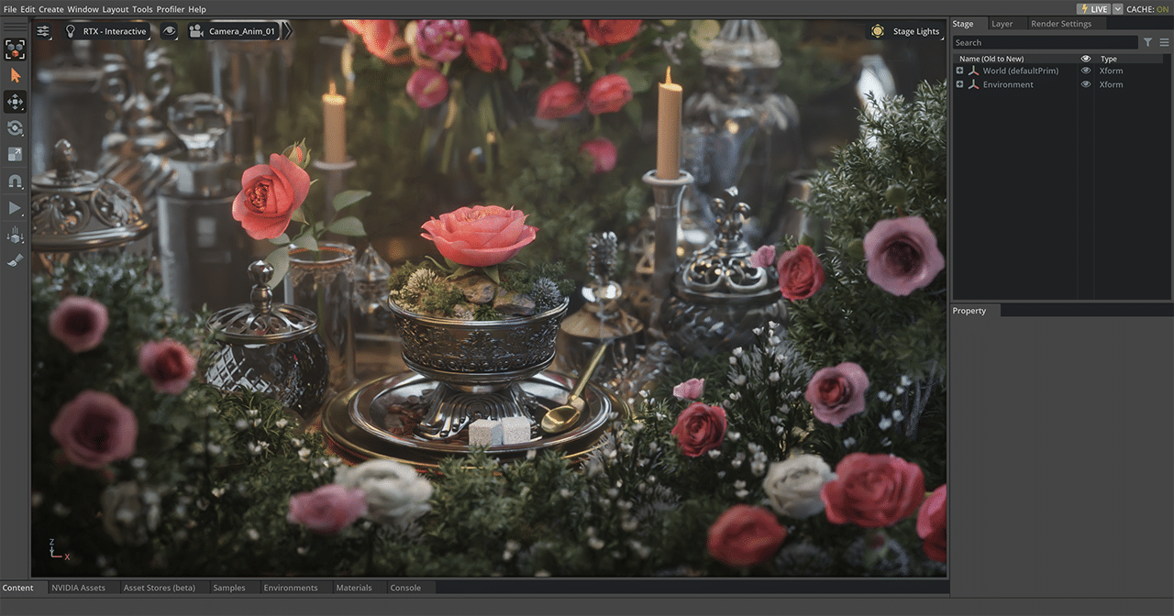Screen dimensions: 1174x616
Task: Enable the magnet Snap tool
Action: coord(15,181)
